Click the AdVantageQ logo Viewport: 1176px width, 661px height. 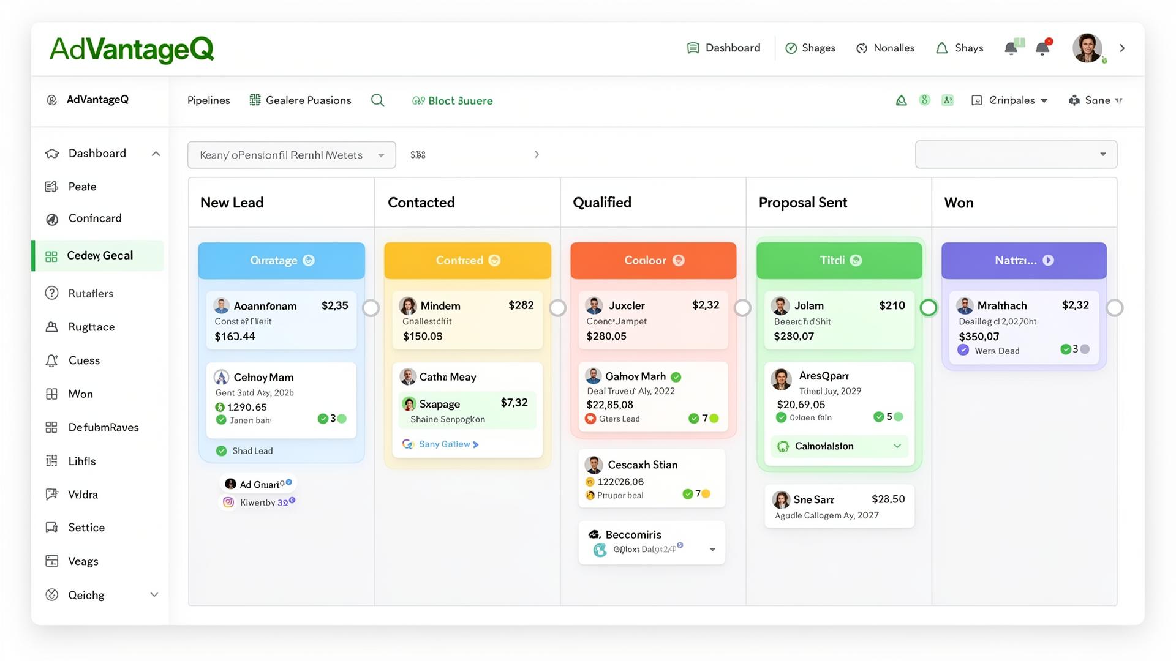tap(132, 49)
